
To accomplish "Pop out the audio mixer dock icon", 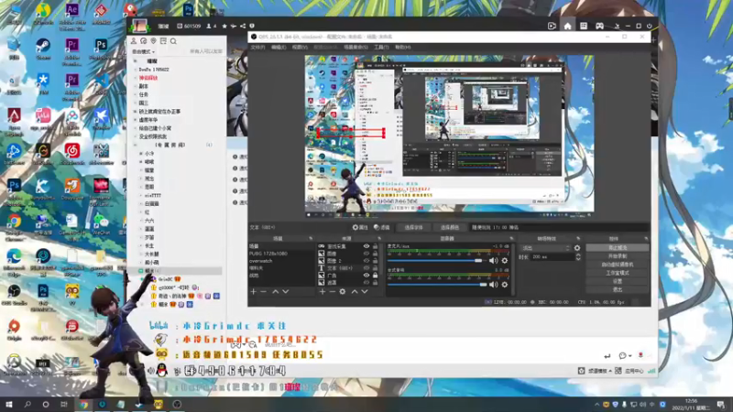I will click(511, 239).
